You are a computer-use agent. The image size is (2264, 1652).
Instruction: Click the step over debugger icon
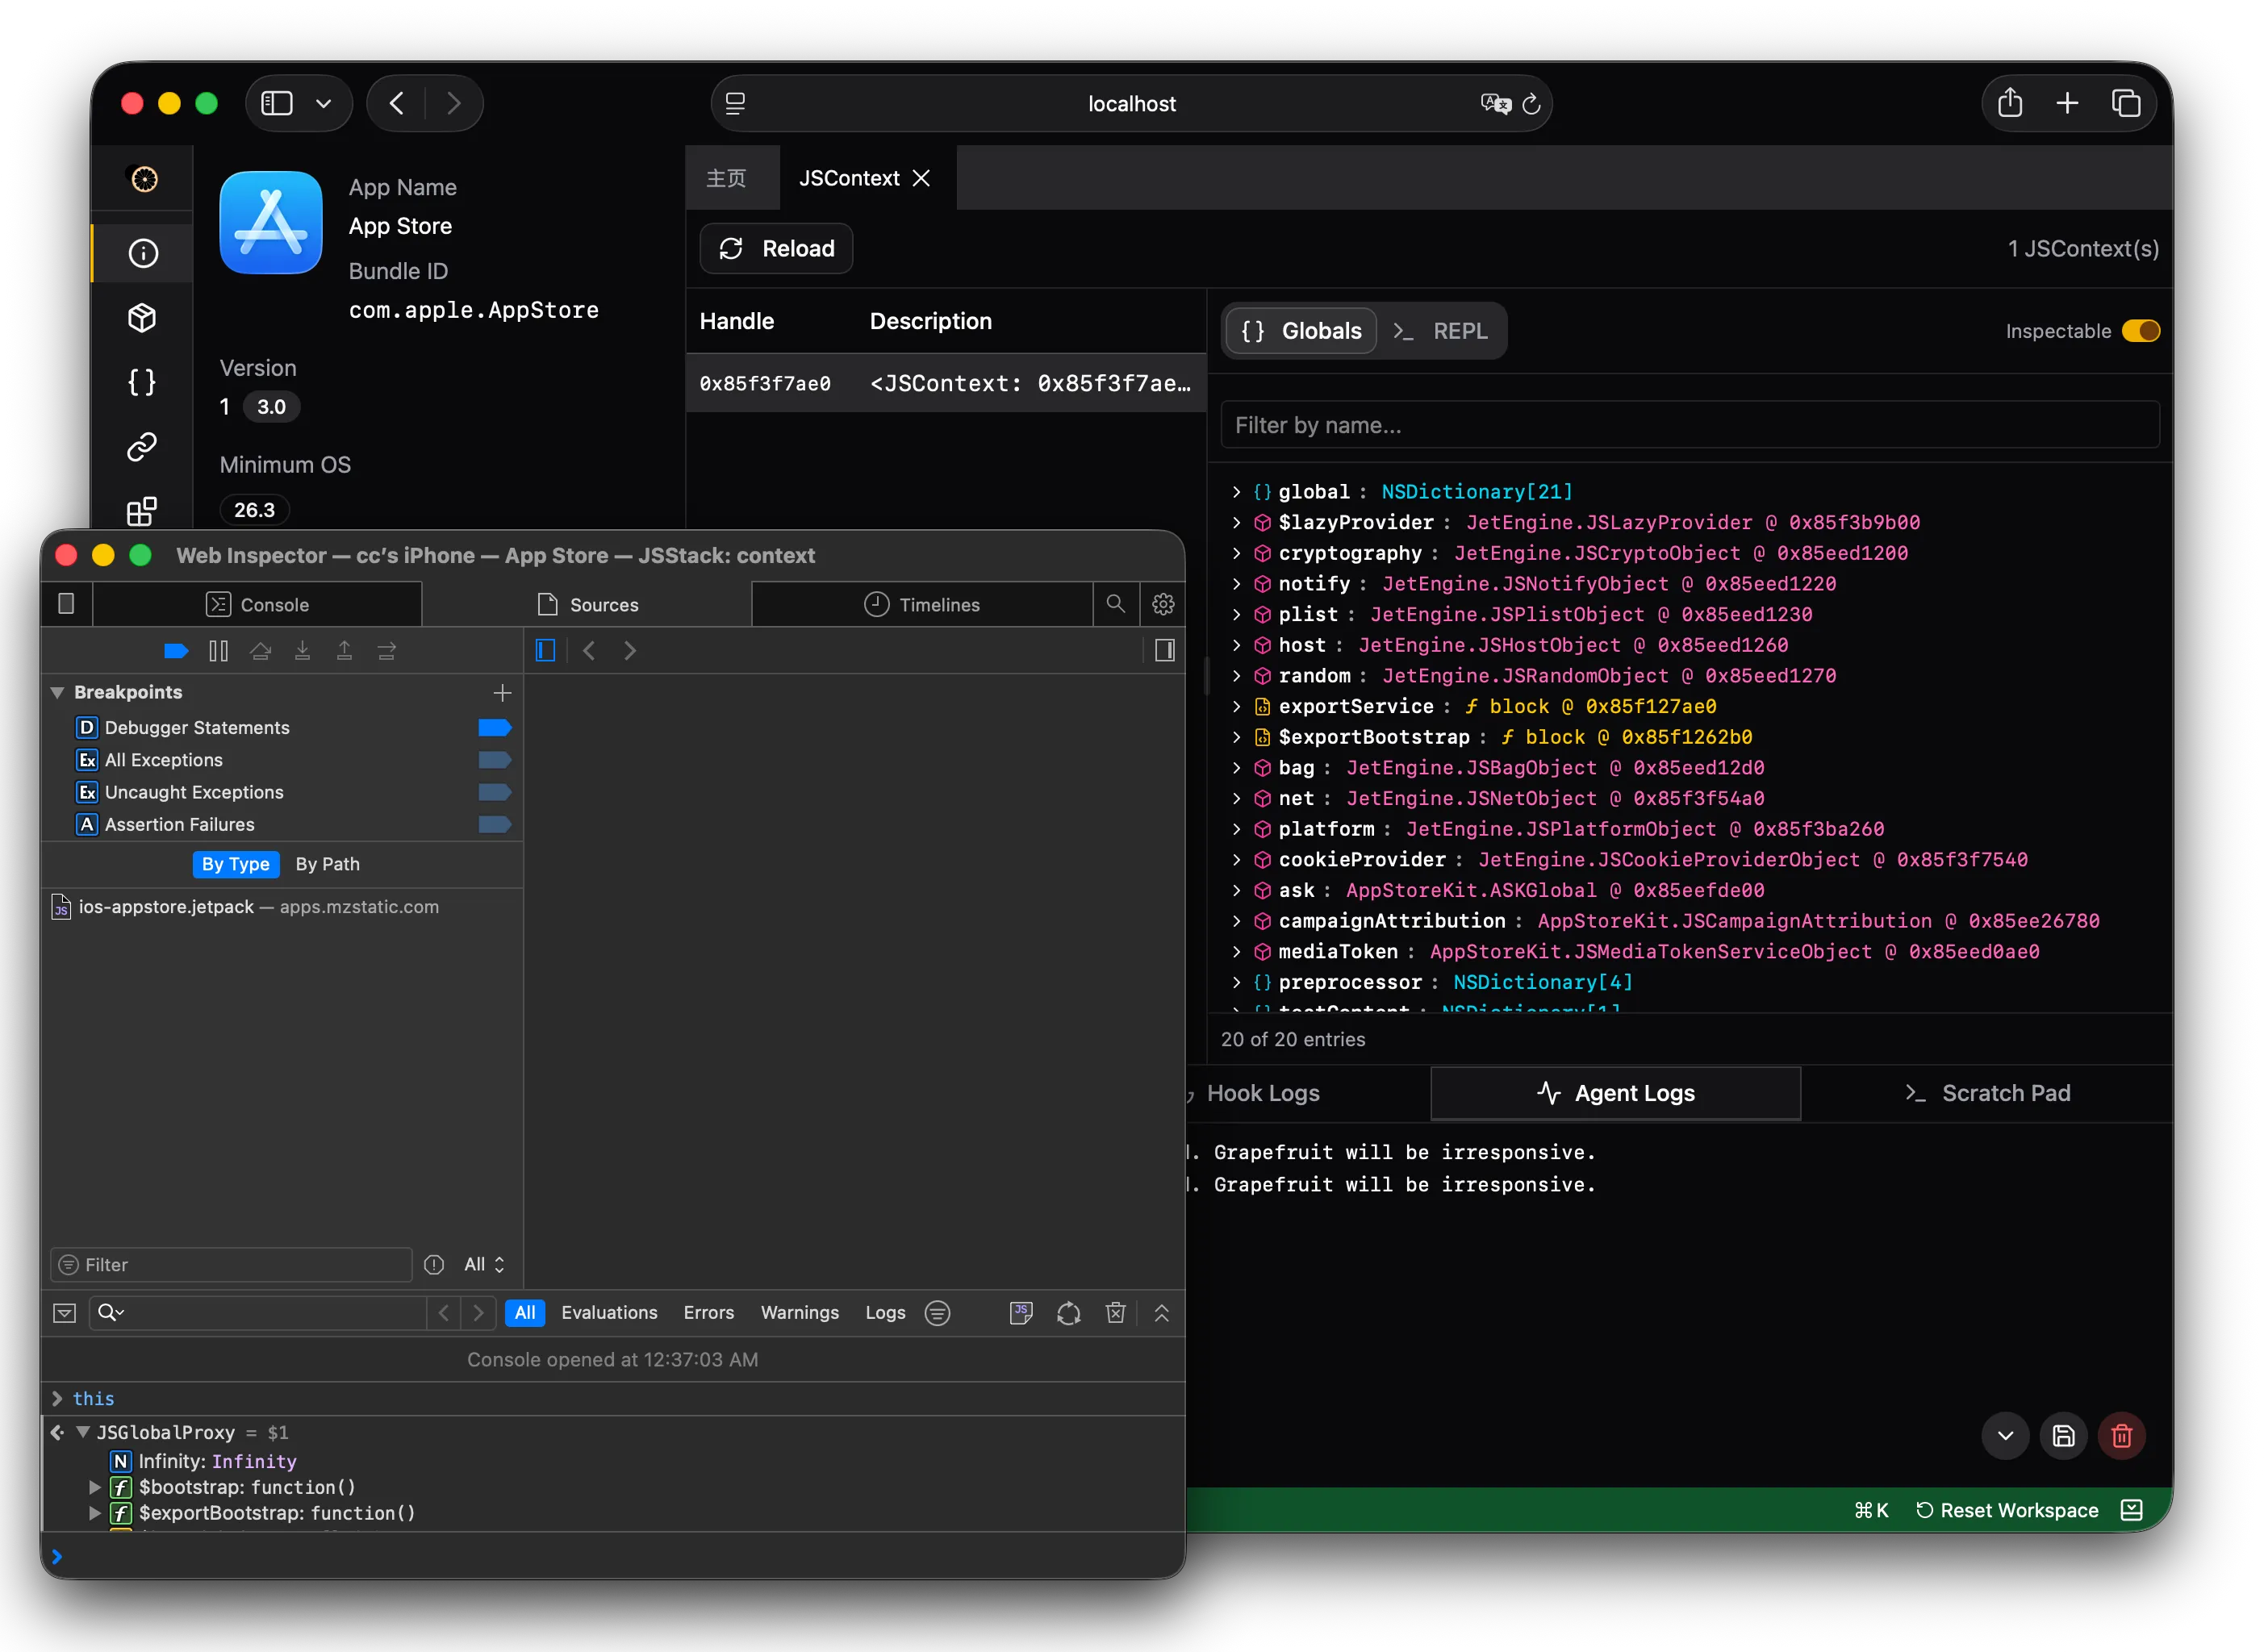pyautogui.click(x=261, y=651)
